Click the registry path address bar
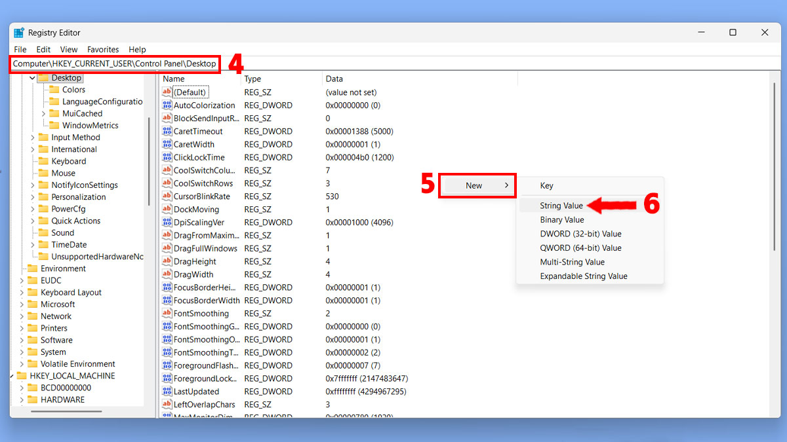787x442 pixels. 393,64
